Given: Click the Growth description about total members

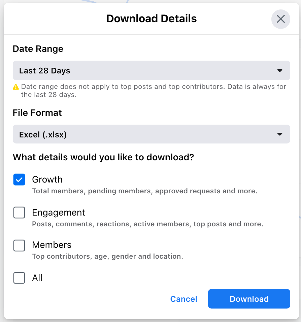Looking at the screenshot, I should coord(145,191).
